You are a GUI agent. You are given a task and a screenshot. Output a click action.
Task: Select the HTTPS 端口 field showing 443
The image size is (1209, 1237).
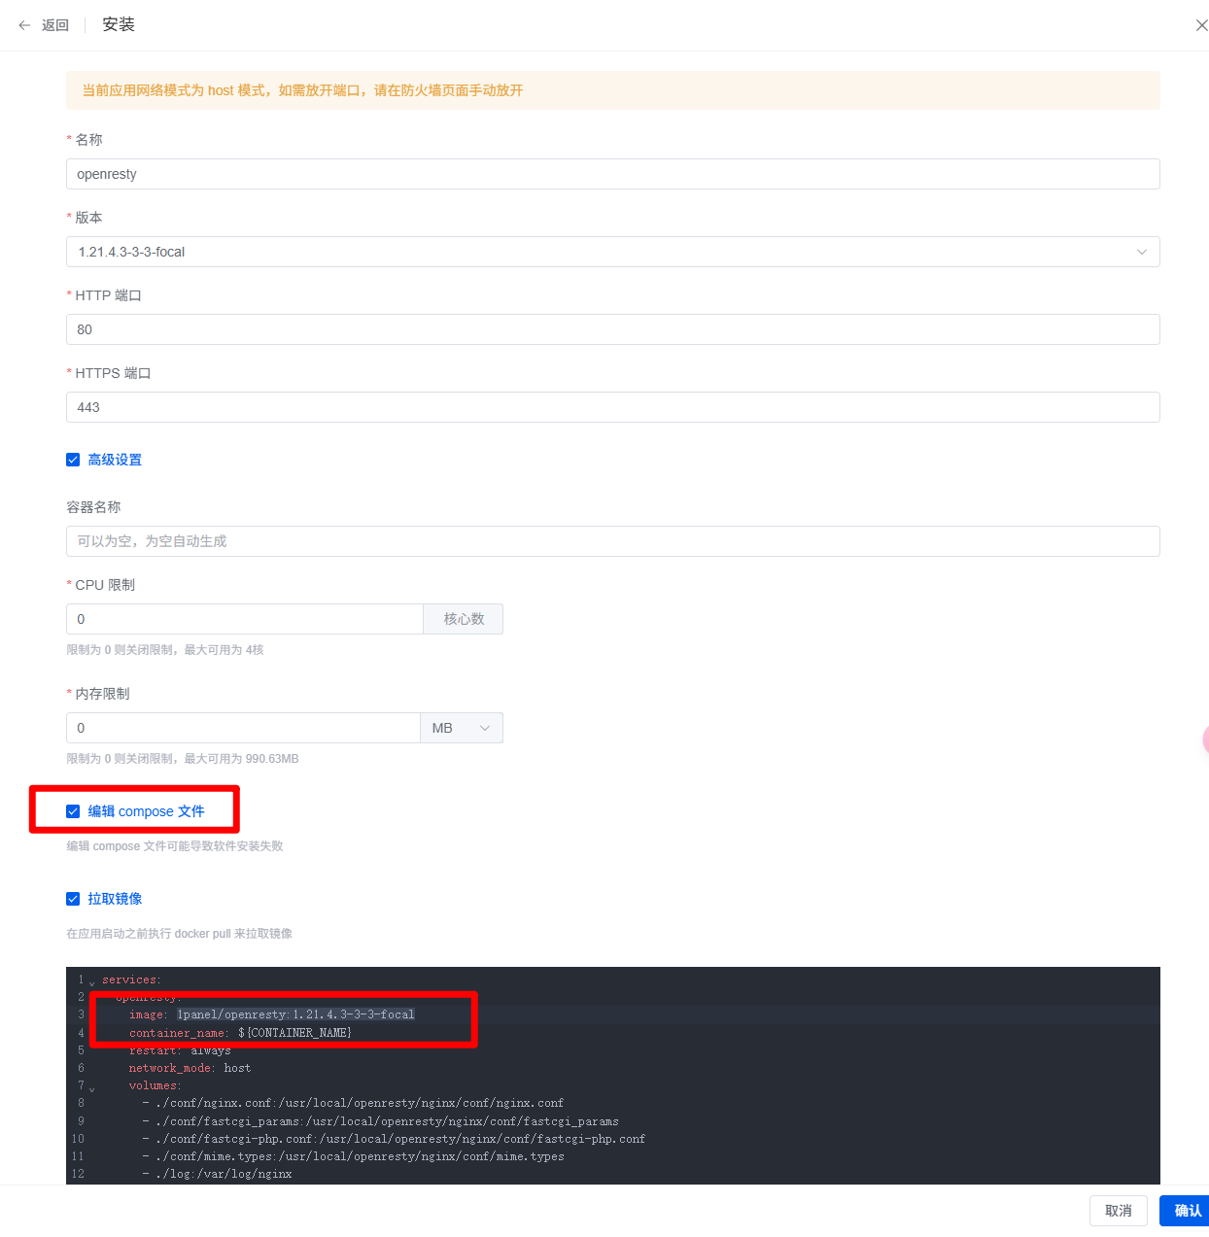(x=612, y=407)
